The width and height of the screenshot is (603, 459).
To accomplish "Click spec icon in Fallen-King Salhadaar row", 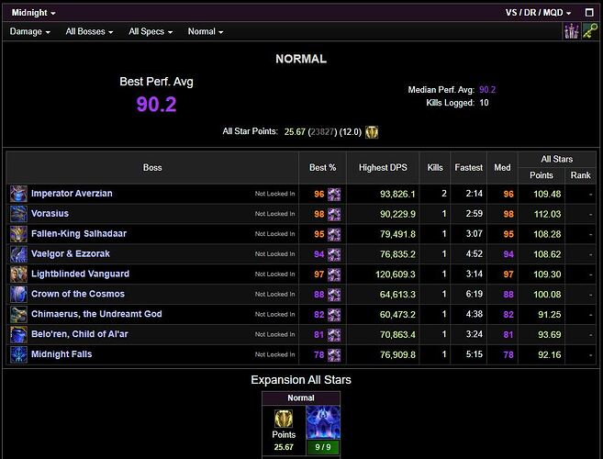I will point(334,234).
